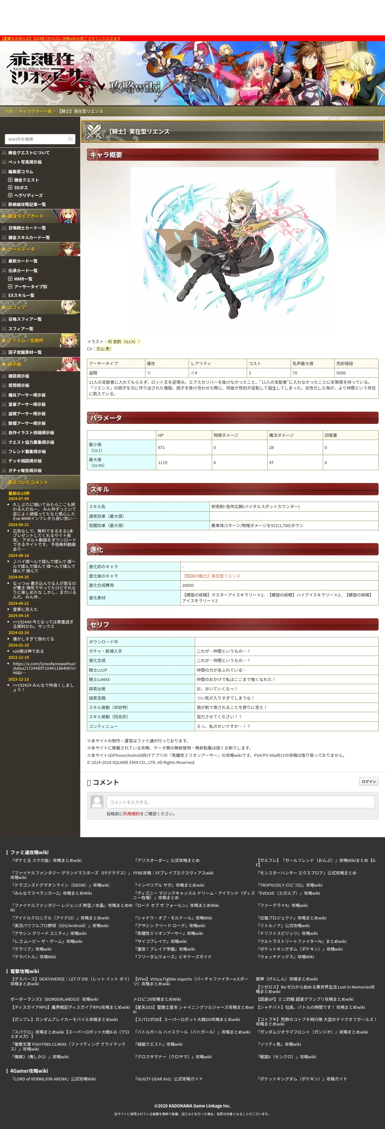Click the swords icon beside 召喚スフィア一覧

[x=4, y=319]
